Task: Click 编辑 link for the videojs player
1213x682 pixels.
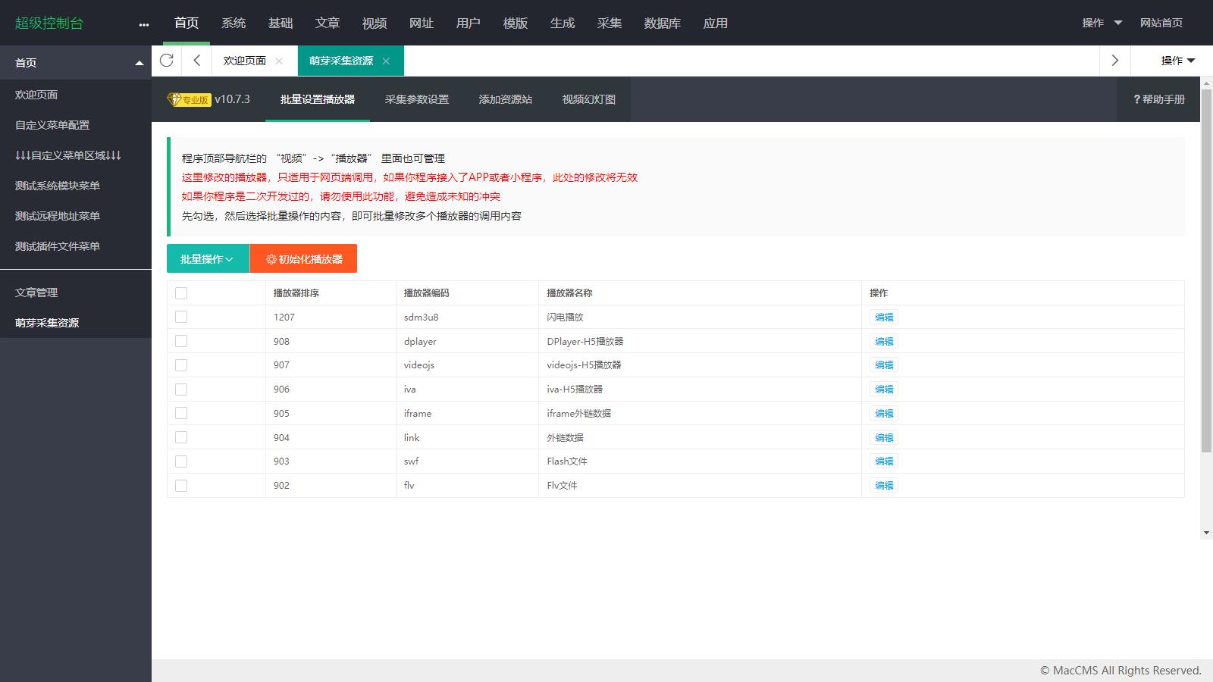Action: [x=884, y=365]
